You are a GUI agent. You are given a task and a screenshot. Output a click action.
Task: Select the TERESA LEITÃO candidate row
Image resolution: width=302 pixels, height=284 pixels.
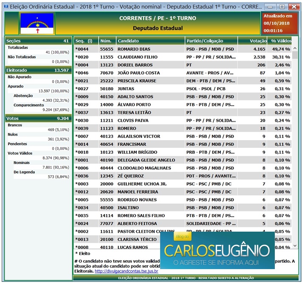click(x=183, y=112)
